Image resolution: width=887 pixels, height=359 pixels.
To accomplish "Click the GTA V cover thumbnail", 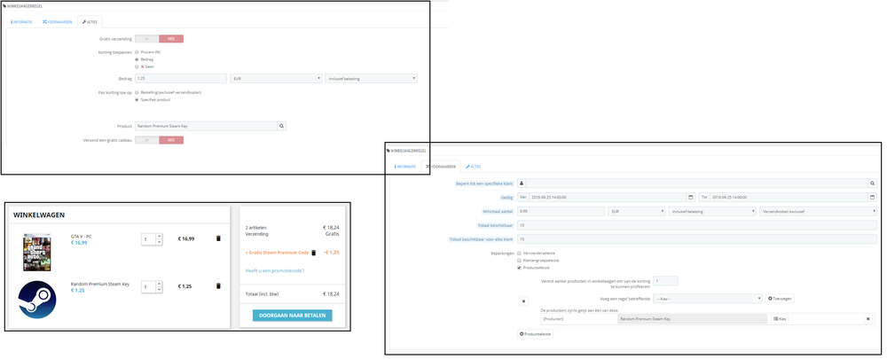I will point(36,253).
